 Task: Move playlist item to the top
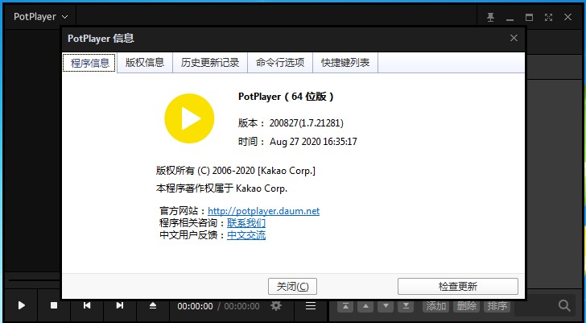tap(345, 306)
